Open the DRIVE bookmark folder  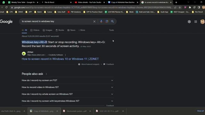coord(19,12)
